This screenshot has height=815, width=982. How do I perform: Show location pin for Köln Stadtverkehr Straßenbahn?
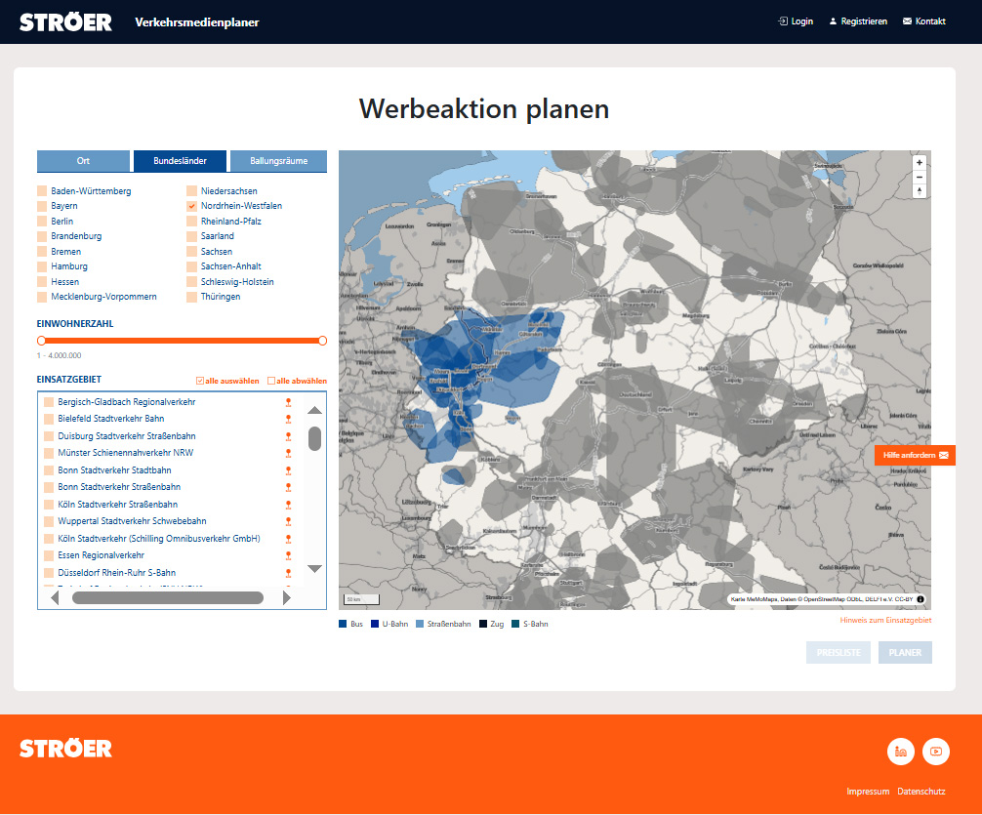coord(289,505)
